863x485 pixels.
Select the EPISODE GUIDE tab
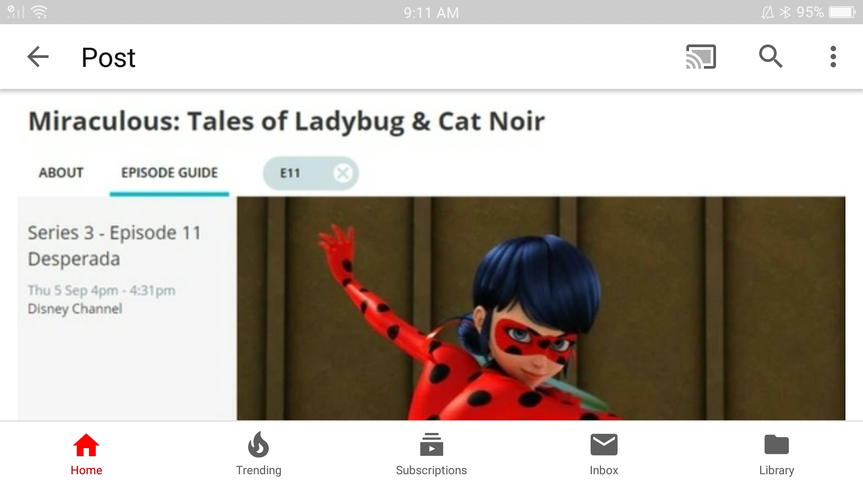[x=169, y=172]
